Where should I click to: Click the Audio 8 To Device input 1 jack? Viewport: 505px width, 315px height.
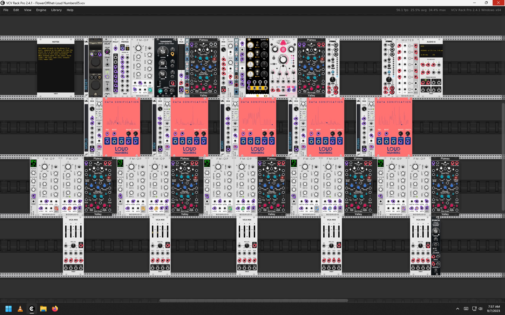point(423,65)
